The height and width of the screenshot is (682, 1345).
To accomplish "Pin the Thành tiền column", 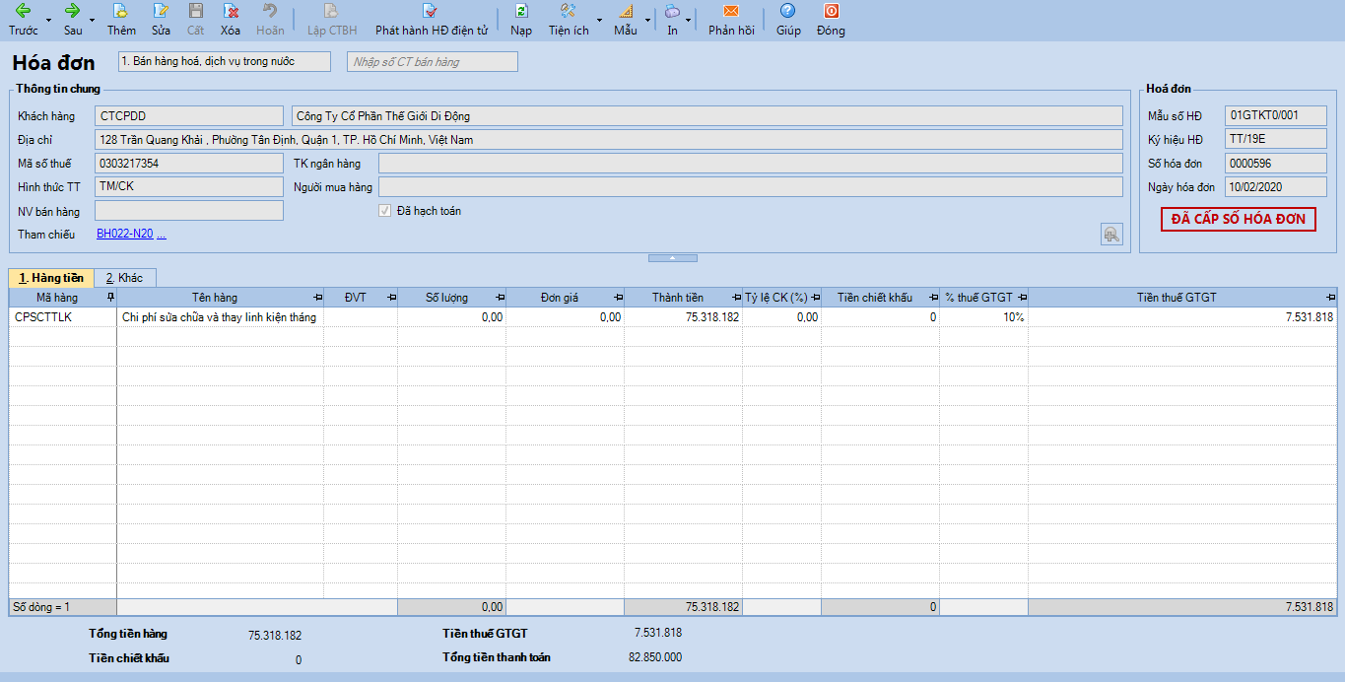I will click(736, 298).
